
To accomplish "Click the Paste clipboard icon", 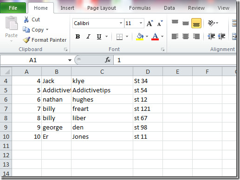I will point(12,23).
